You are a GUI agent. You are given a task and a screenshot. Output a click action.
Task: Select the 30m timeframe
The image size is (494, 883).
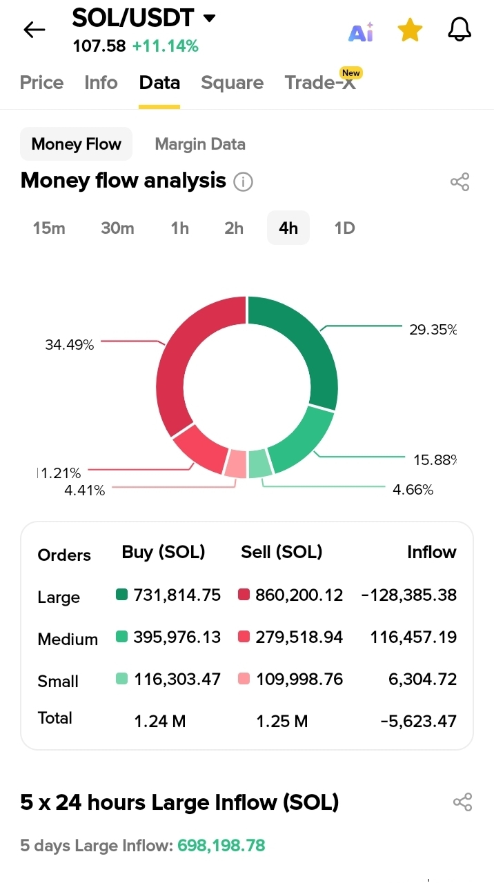coord(117,228)
